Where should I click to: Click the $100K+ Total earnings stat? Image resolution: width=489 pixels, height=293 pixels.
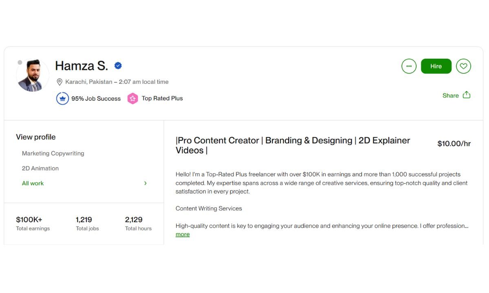(x=33, y=223)
